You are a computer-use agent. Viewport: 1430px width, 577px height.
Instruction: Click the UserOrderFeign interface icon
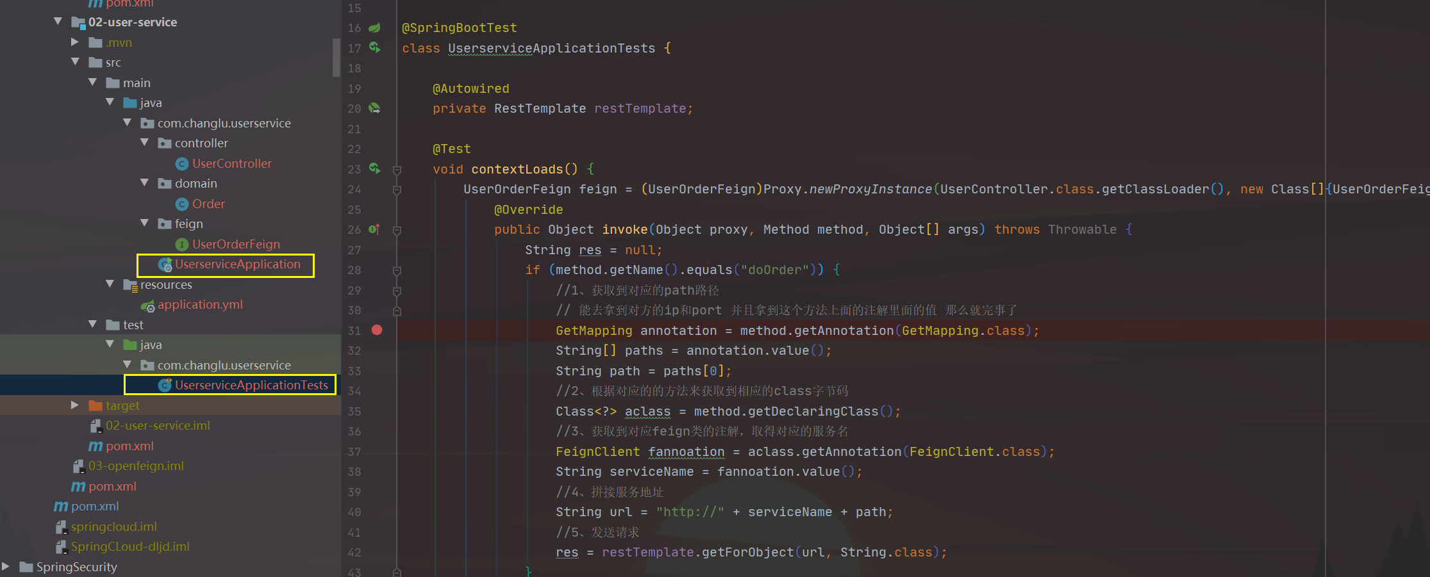182,245
